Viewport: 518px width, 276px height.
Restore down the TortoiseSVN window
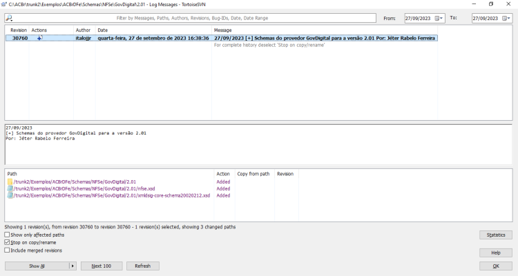pos(491,4)
